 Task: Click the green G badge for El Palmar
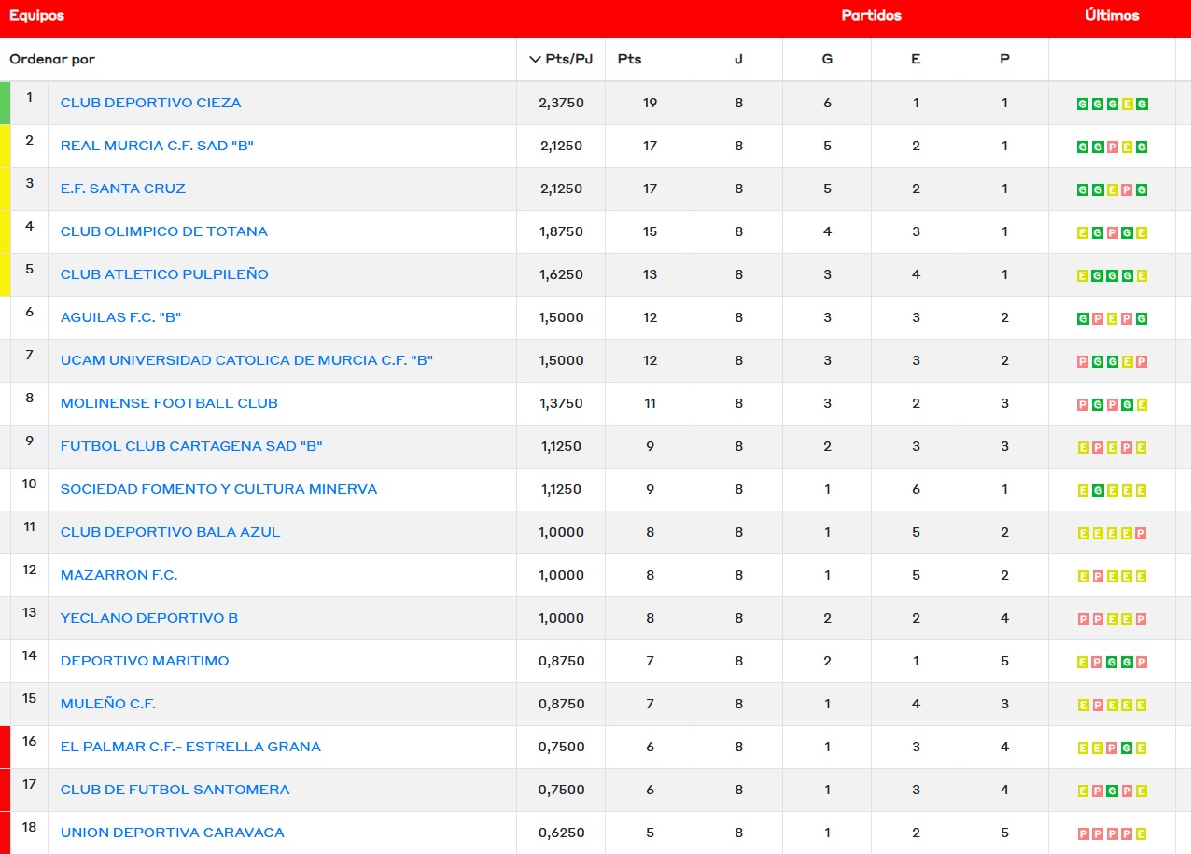pos(1127,748)
